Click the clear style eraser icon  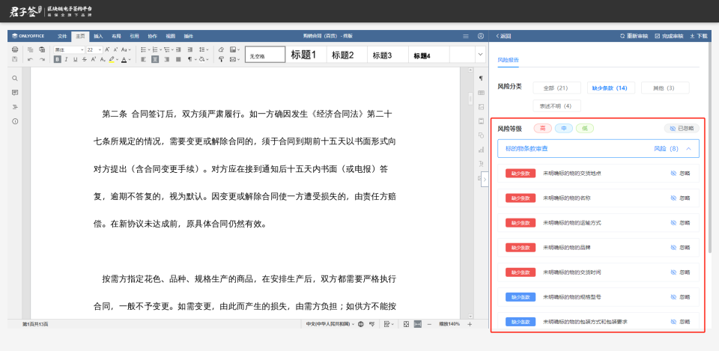[x=221, y=49]
